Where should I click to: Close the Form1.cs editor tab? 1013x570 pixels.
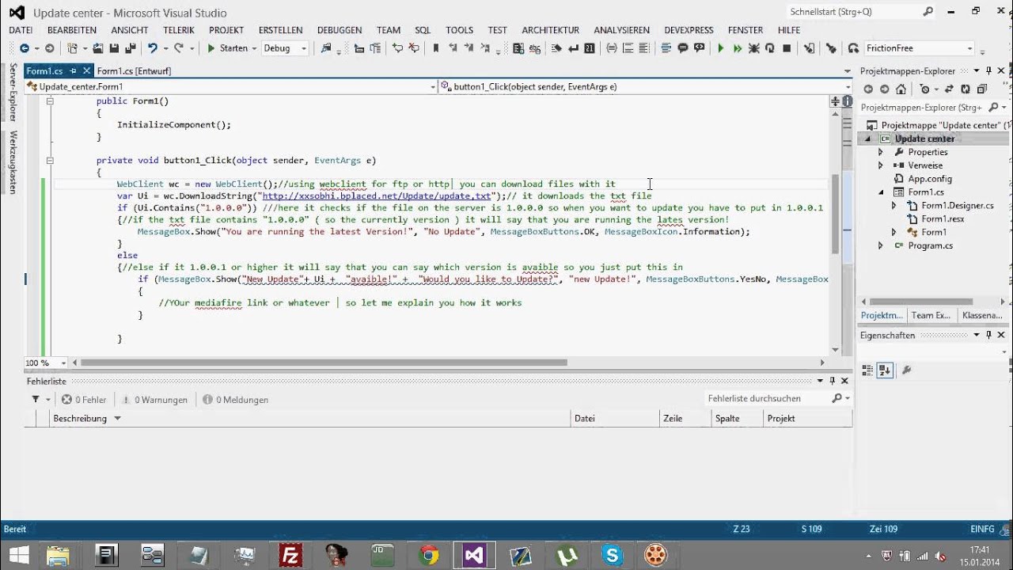tap(85, 71)
